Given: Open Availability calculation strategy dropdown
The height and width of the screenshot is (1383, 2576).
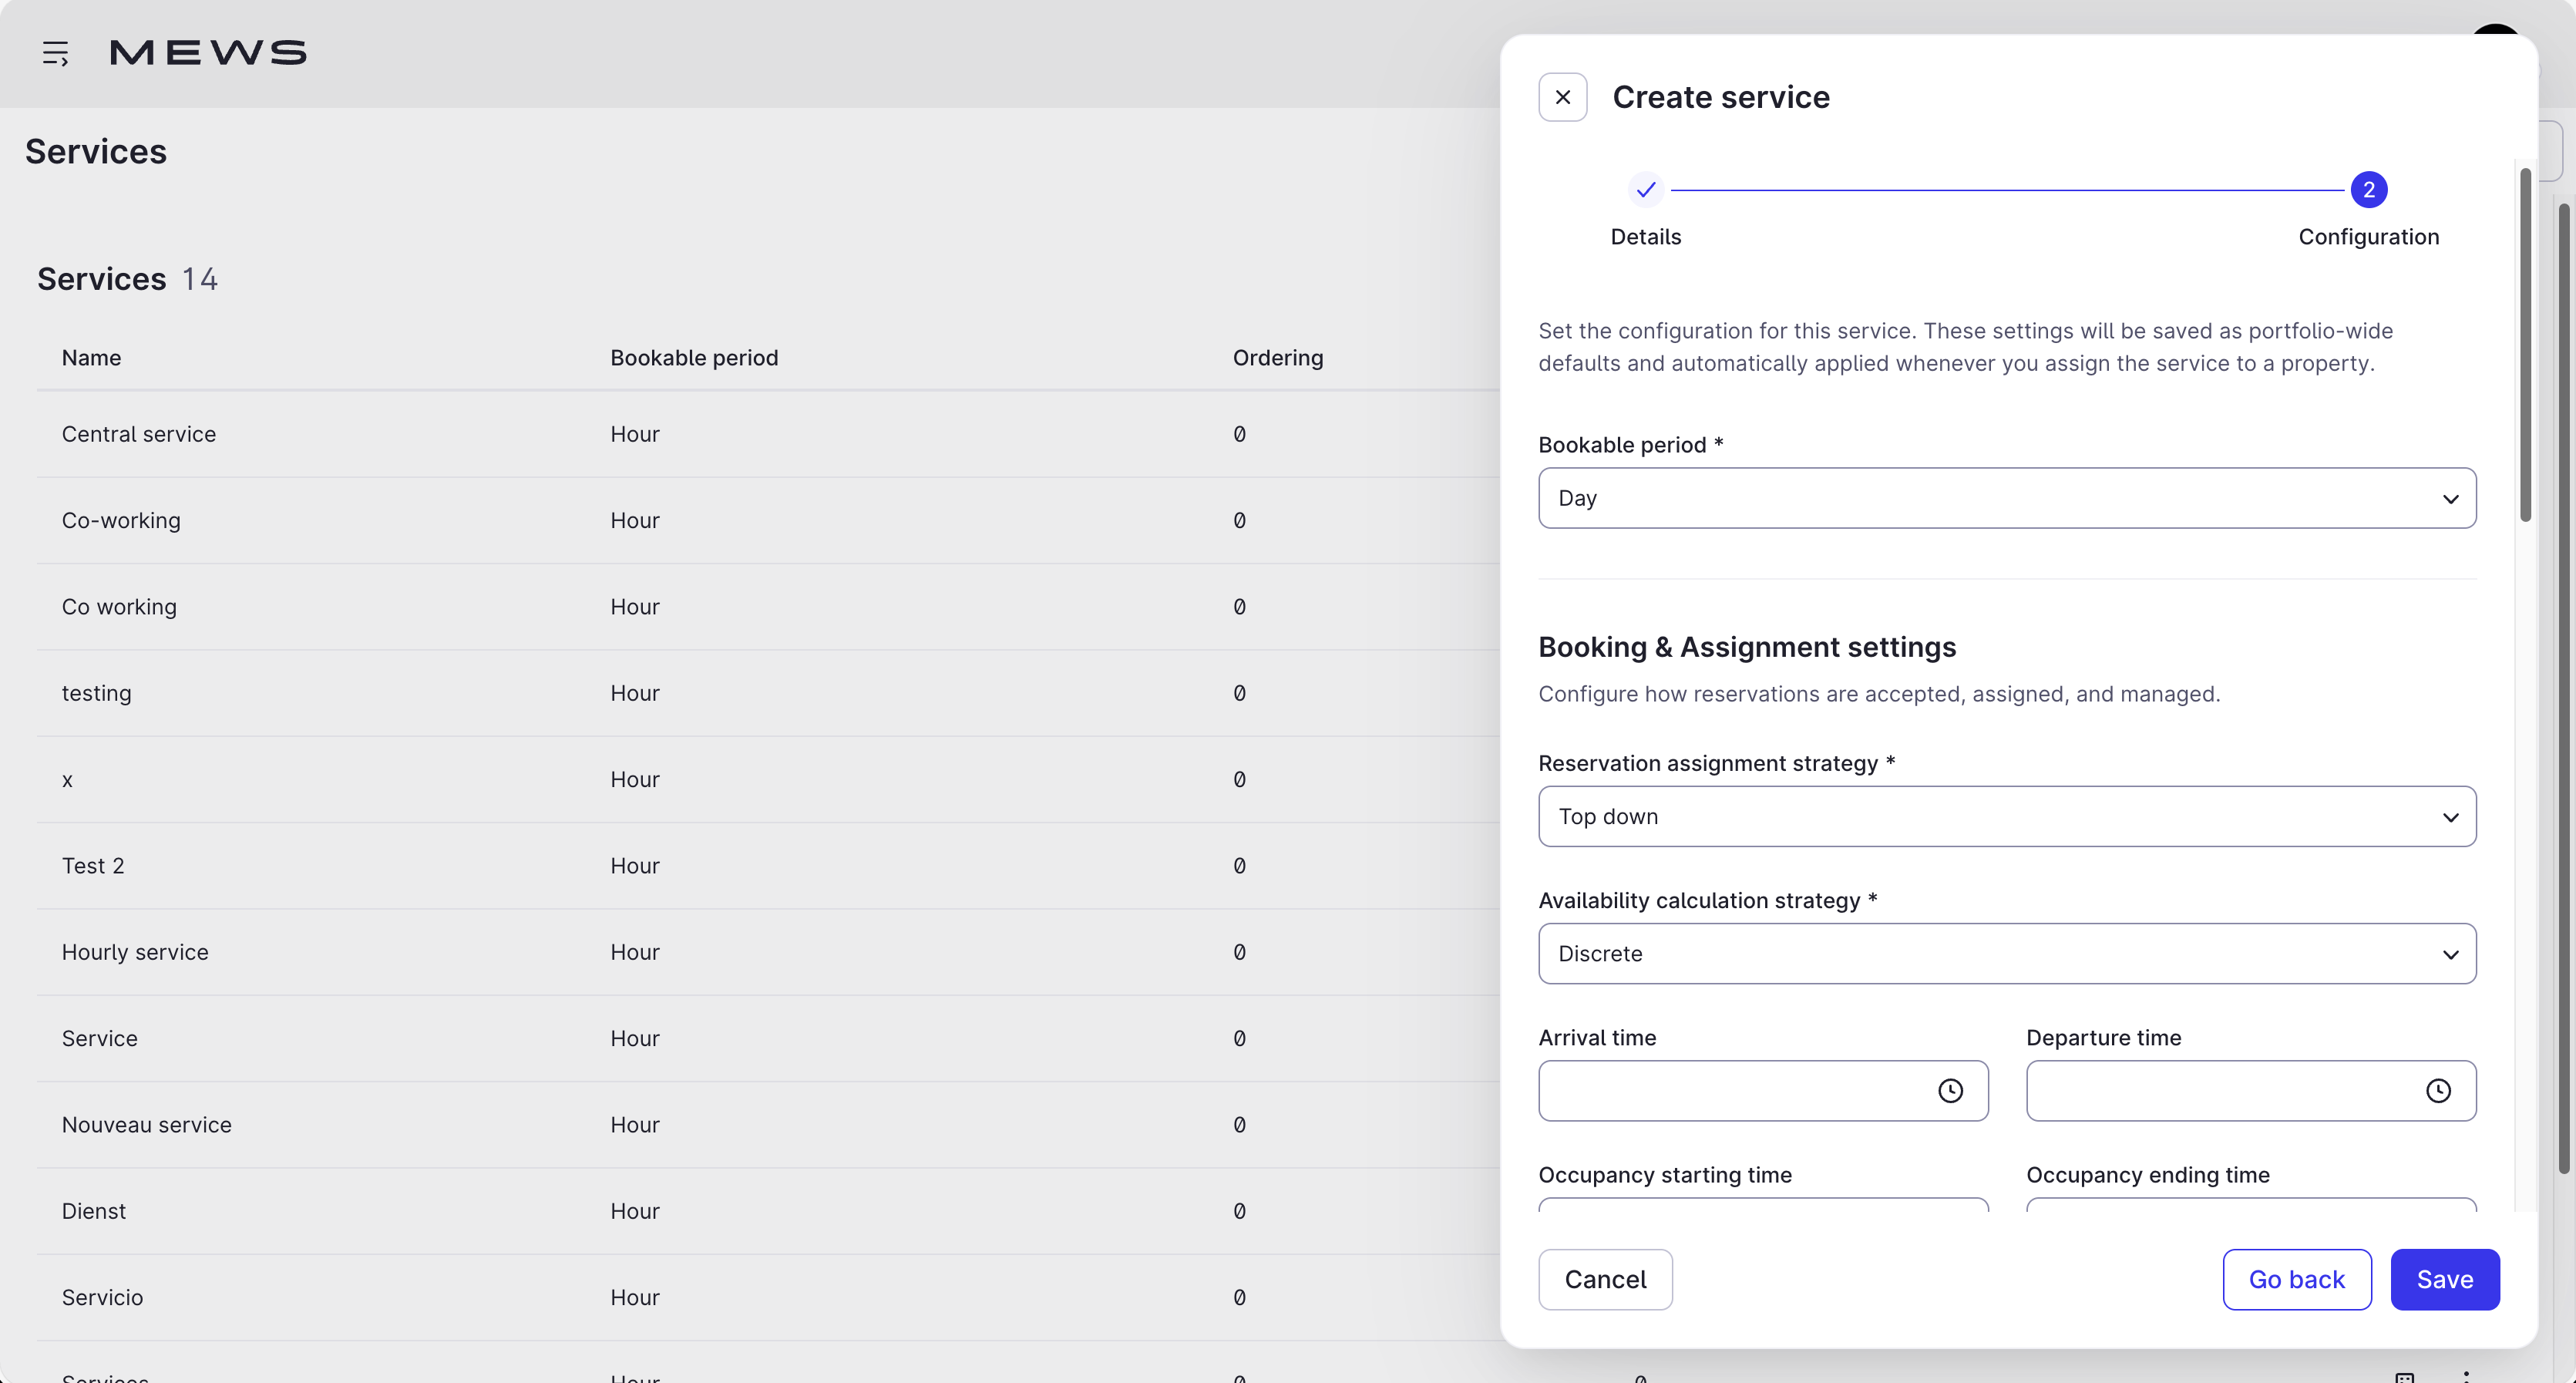Looking at the screenshot, I should (2007, 953).
